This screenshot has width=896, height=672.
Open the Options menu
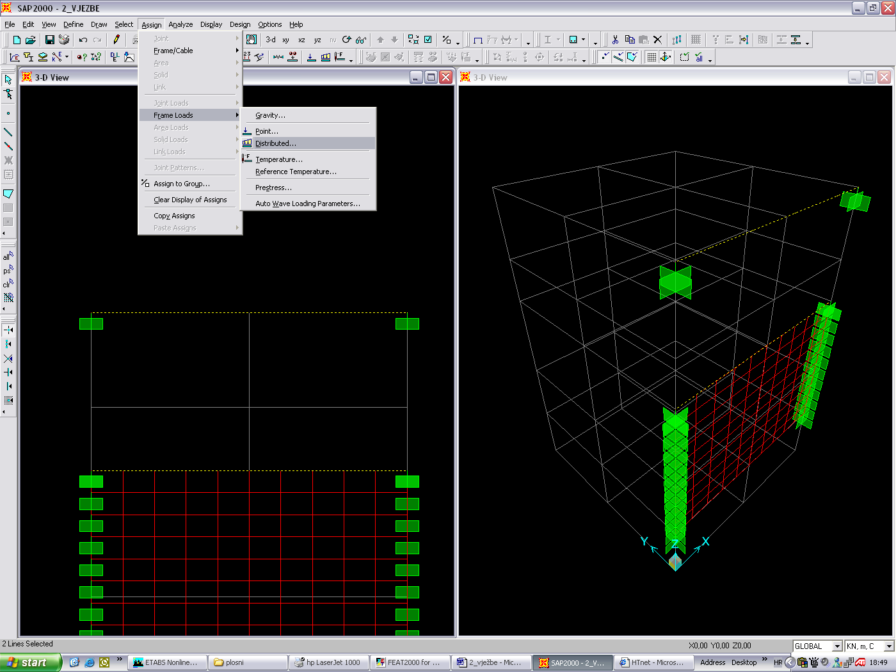tap(269, 24)
